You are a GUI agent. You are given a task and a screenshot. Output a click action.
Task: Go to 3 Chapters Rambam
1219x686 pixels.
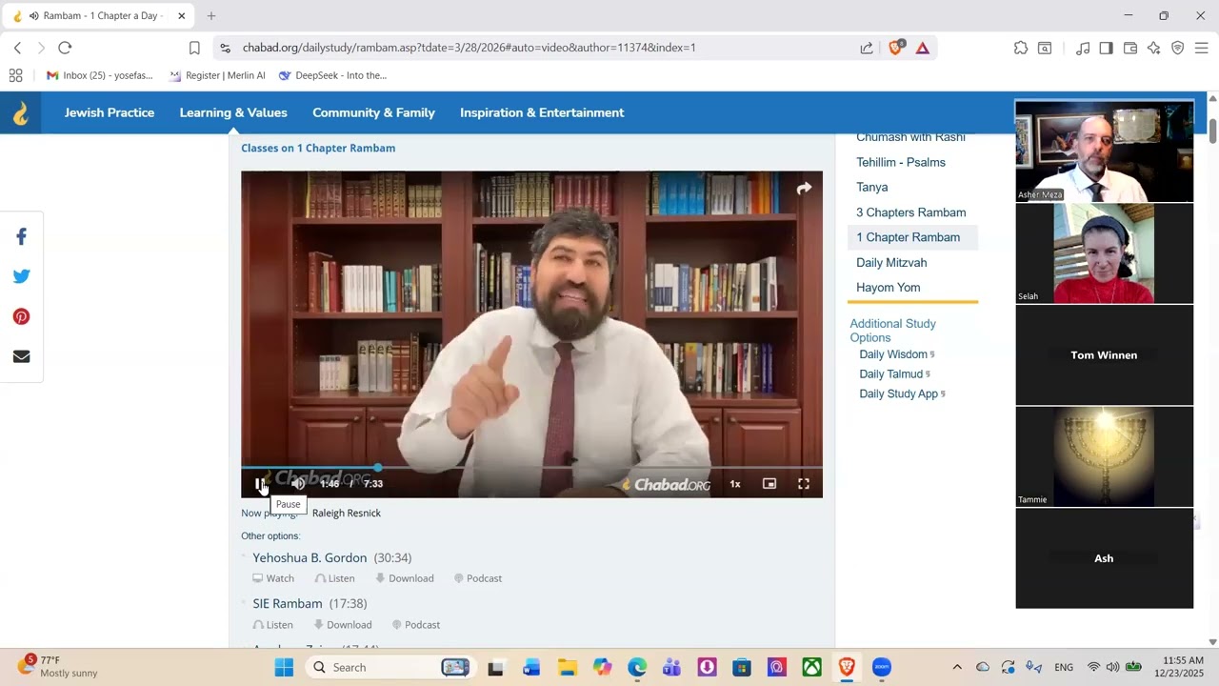click(911, 212)
